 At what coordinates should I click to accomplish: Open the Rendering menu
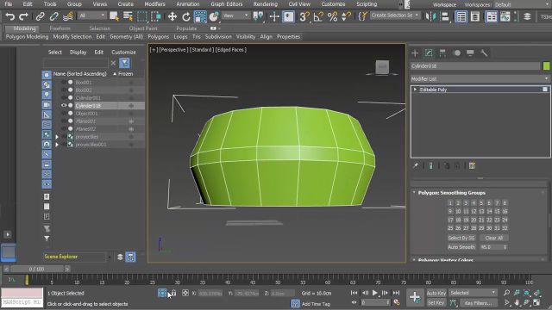(266, 4)
